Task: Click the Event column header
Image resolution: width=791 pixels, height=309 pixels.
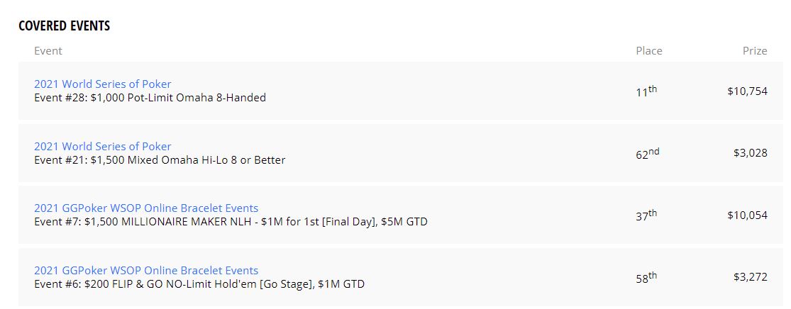Action: point(48,51)
